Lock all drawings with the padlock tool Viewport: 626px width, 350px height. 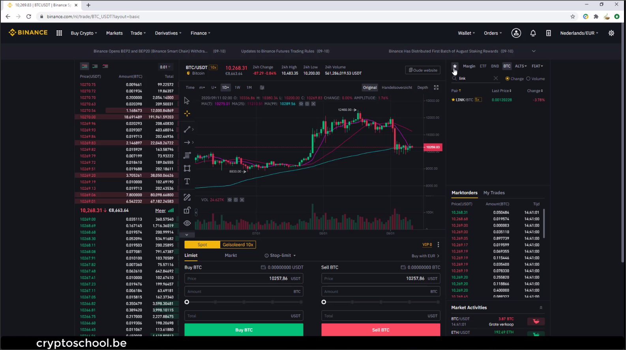click(187, 210)
